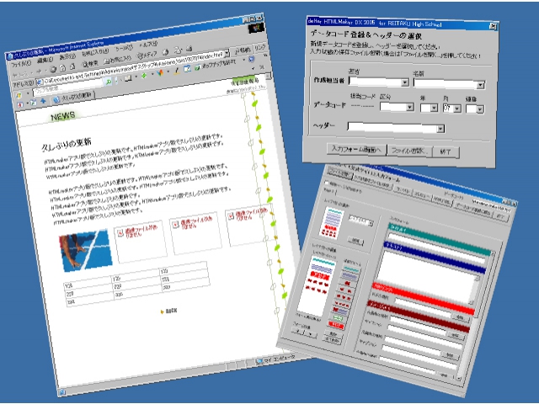
Task: Open the ツール menu in Internet Explorer
Action: coord(124,48)
